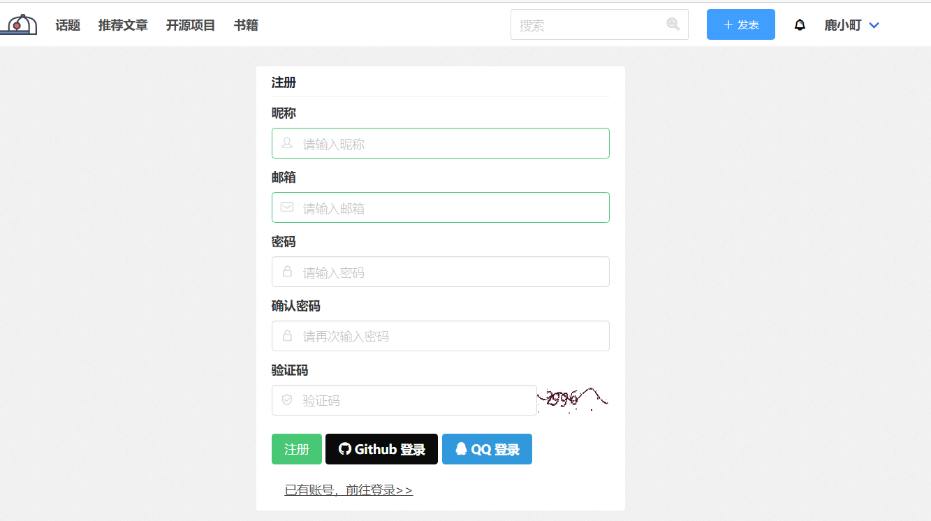Click the Github 登录 button

pyautogui.click(x=381, y=449)
